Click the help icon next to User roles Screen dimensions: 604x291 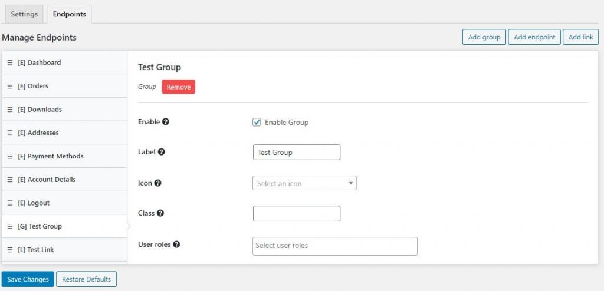coord(176,244)
